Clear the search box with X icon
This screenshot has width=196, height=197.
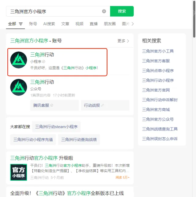104,11
